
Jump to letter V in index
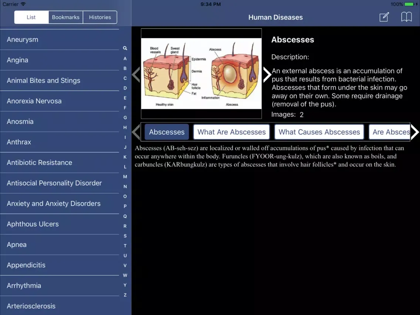coord(125,265)
